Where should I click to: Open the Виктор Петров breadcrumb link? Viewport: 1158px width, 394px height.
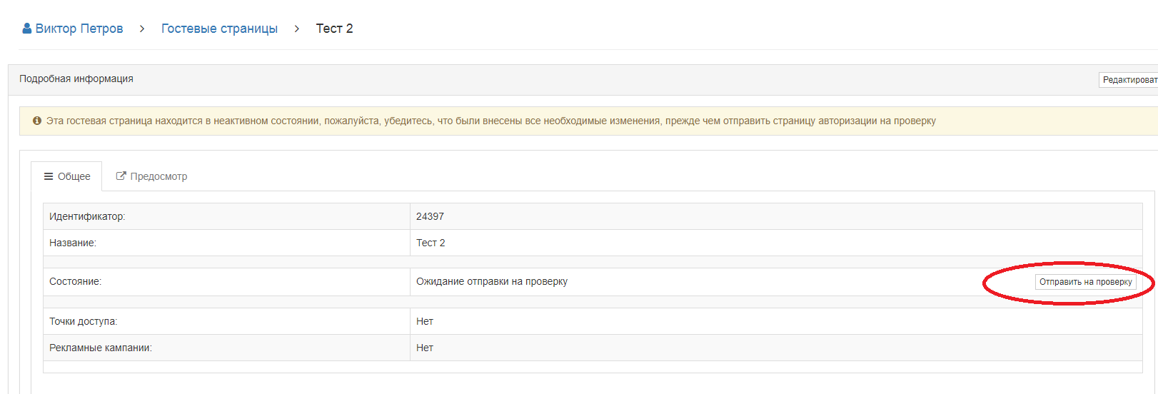click(x=79, y=29)
